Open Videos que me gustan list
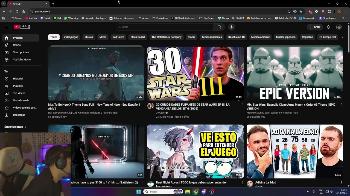The width and height of the screenshot is (350, 196). (21, 108)
